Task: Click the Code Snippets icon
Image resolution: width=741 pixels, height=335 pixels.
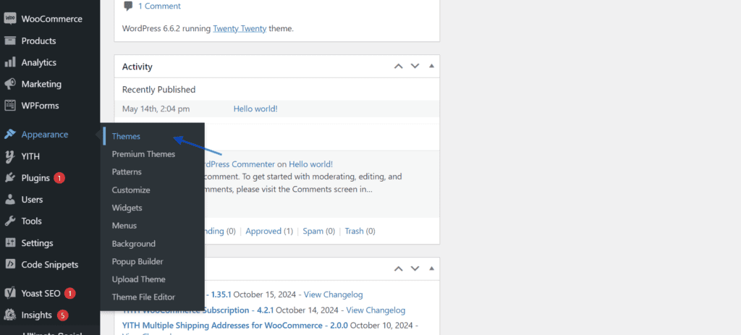Action: (x=10, y=265)
